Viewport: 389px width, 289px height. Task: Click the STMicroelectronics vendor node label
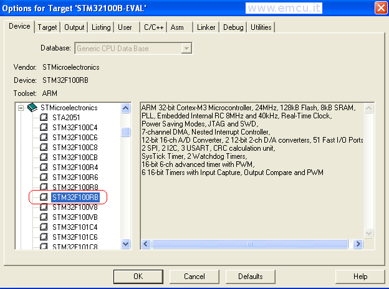coord(69,108)
